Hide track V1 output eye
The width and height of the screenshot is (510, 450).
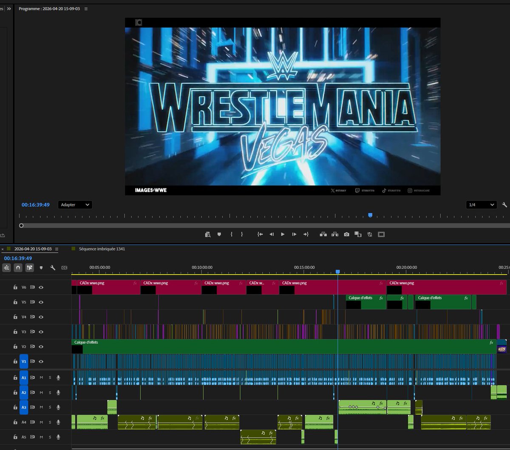click(x=41, y=362)
